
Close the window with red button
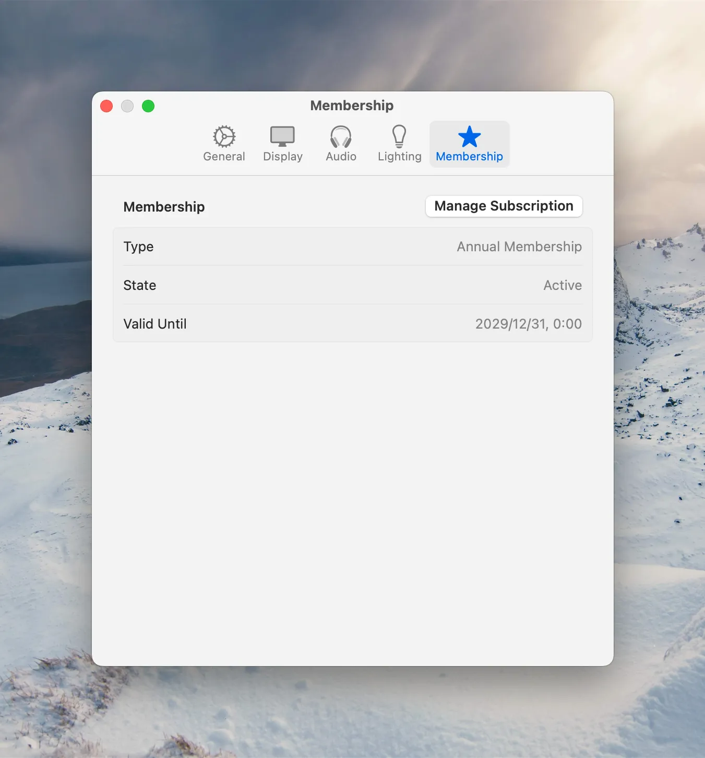106,106
